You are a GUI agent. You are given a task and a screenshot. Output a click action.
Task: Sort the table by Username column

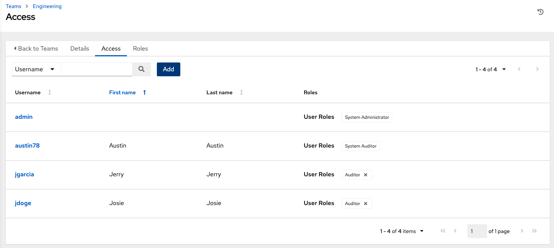50,92
